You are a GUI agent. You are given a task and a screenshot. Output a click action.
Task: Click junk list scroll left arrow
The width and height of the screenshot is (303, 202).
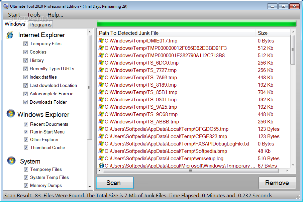coord(100,171)
